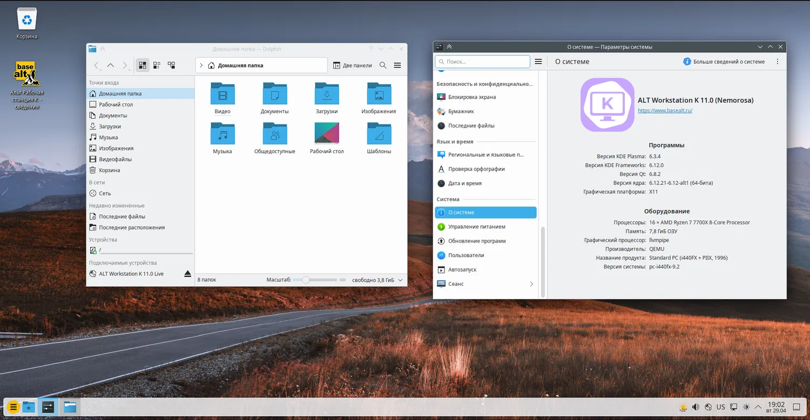Open Корзина in Dolphin sidebar
Image resolution: width=810 pixels, height=420 pixels.
140,170
